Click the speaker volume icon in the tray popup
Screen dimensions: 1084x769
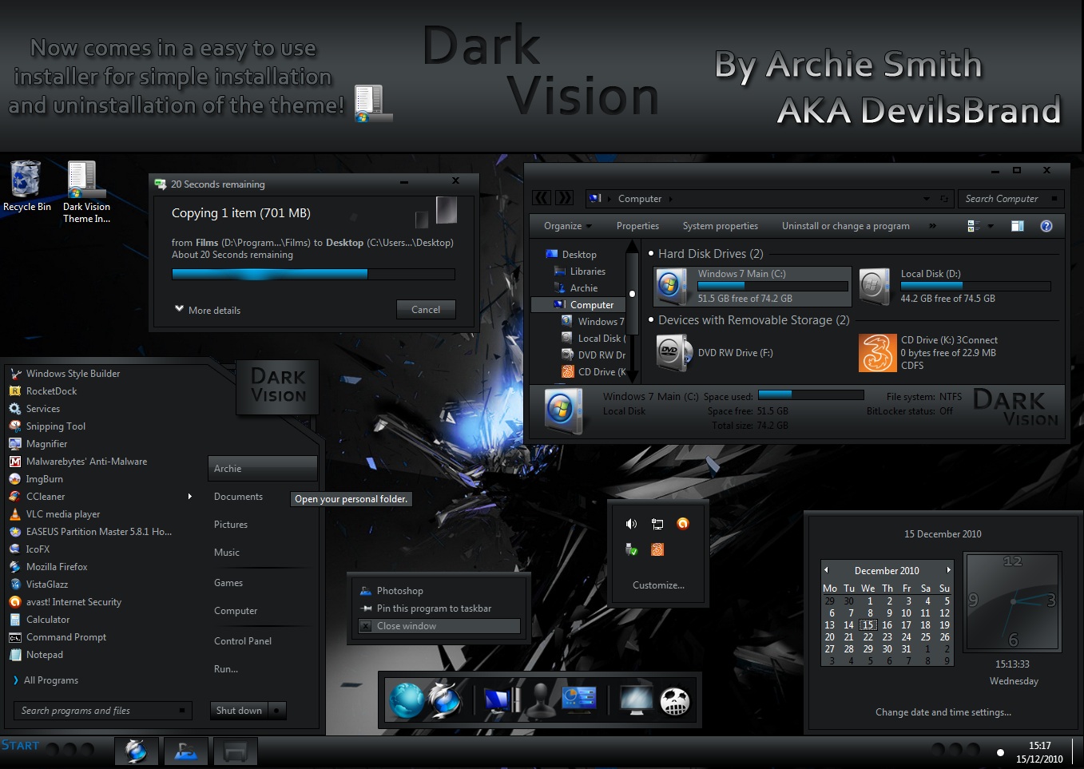coord(631,524)
